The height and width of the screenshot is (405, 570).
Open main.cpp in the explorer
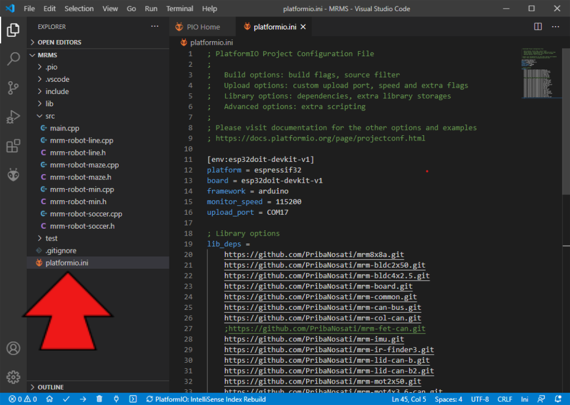[x=65, y=128]
